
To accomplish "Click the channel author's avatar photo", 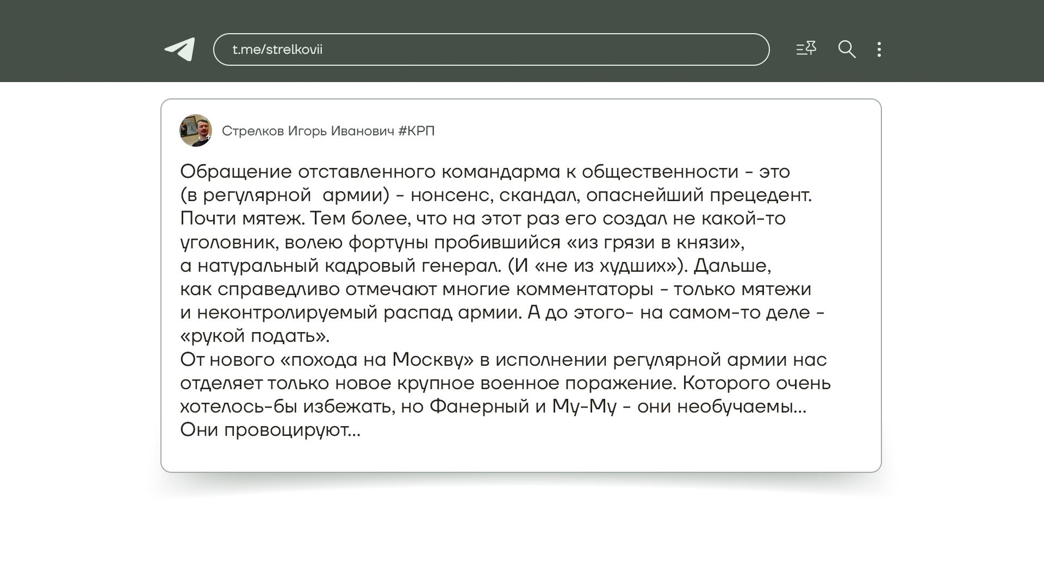I will tap(195, 130).
